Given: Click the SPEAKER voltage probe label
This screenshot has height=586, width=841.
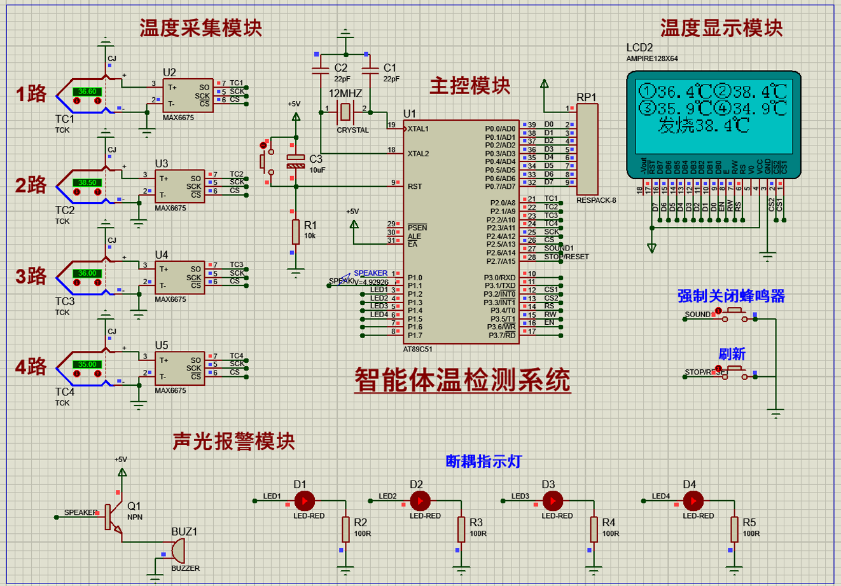Looking at the screenshot, I should click(x=371, y=273).
